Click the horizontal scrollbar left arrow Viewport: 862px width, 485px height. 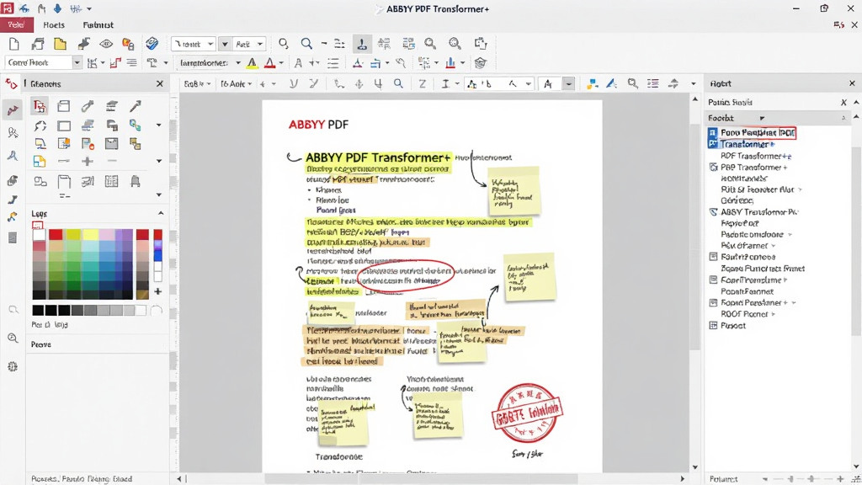click(x=179, y=479)
